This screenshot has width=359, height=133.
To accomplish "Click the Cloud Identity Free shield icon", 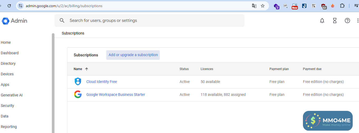I will tap(78, 82).
